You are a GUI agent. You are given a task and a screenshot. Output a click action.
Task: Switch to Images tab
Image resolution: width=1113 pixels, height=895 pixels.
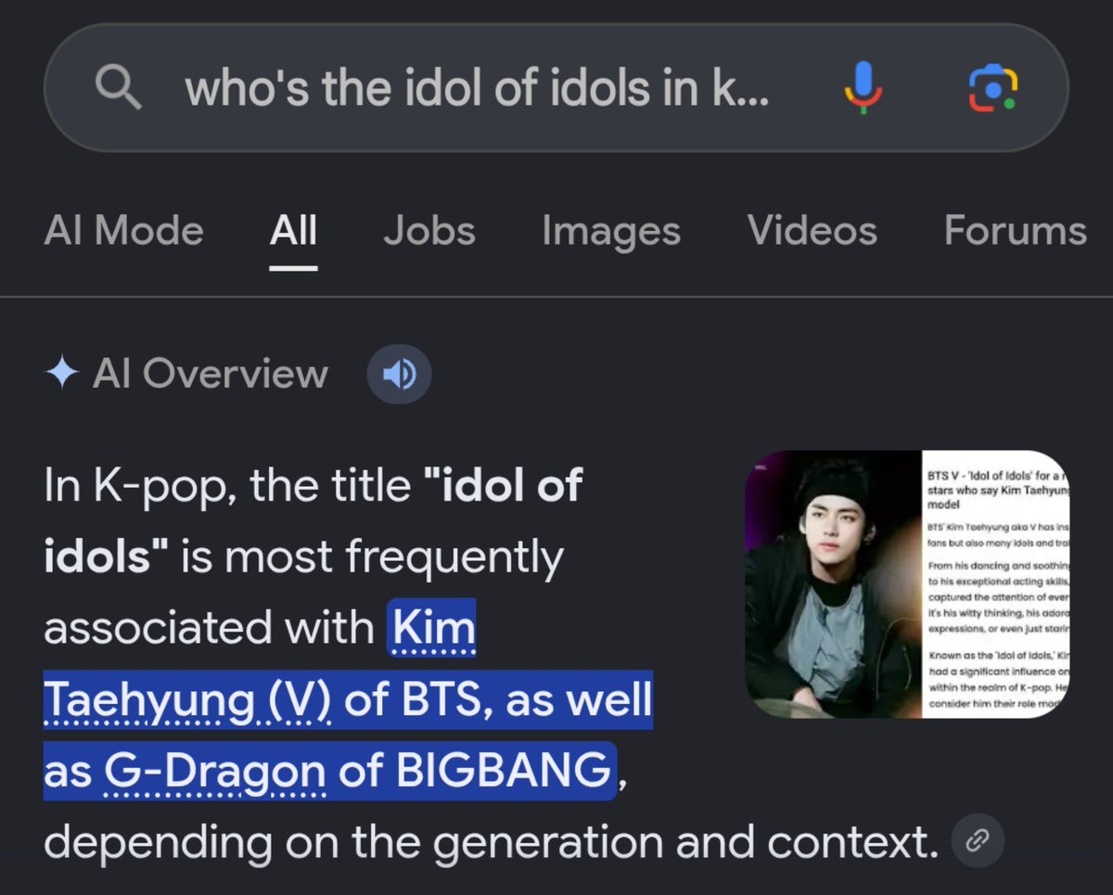[611, 231]
